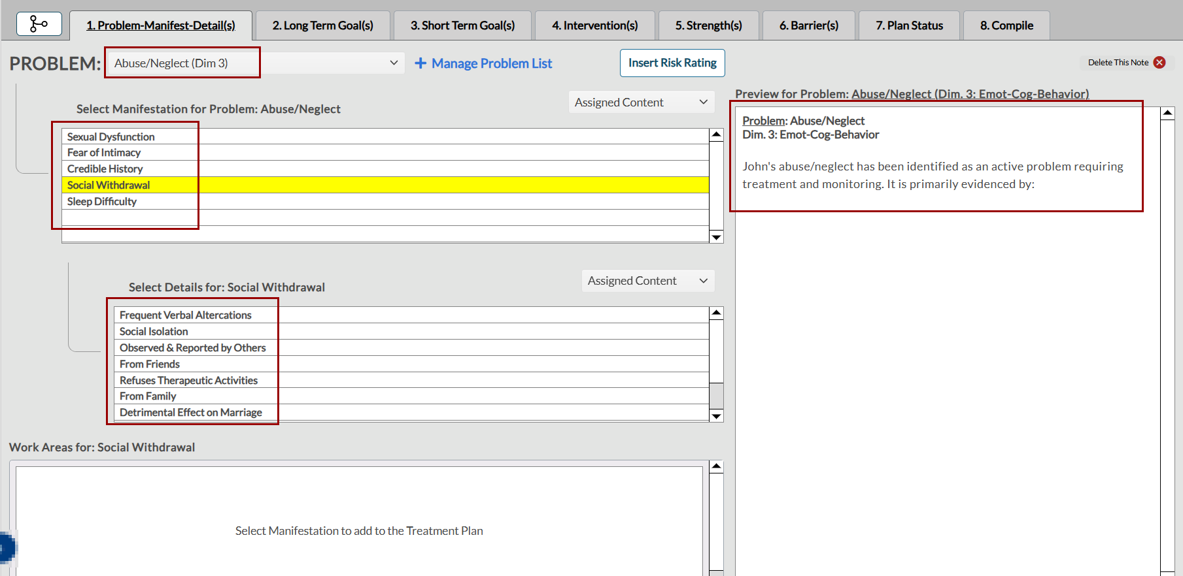Image resolution: width=1183 pixels, height=576 pixels.
Task: Select the 5. Strength(s) tab
Action: pos(709,25)
